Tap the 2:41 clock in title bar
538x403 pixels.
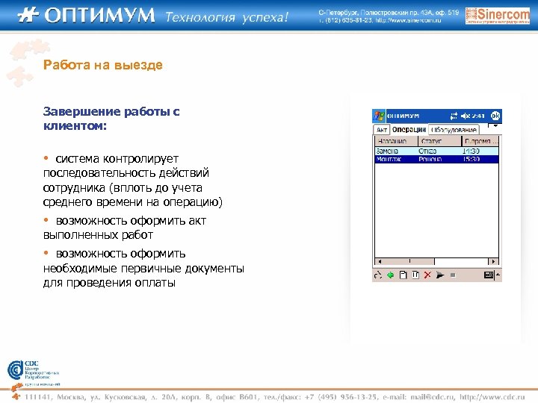(477, 116)
